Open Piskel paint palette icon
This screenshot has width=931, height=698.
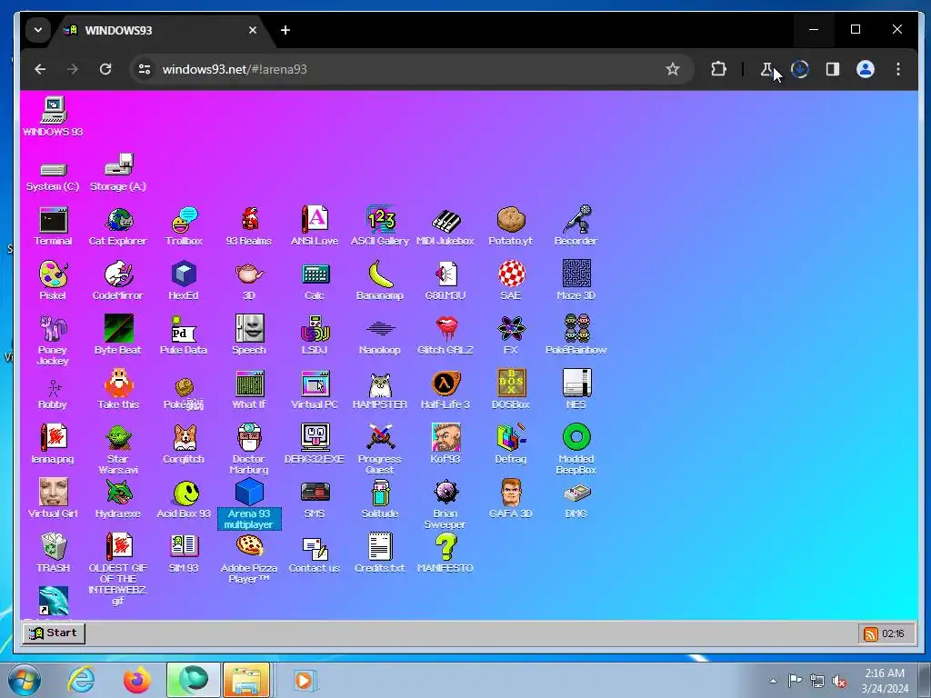53,280
